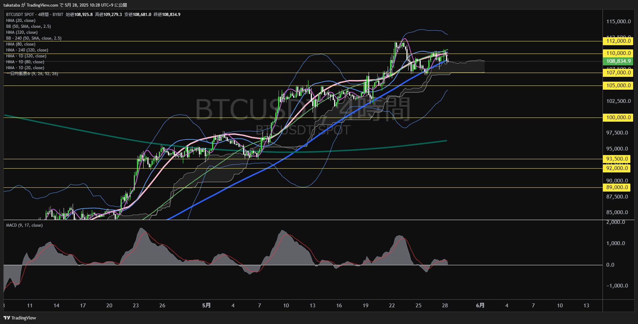Click the MACD axis 2,000.0 value

point(616,222)
